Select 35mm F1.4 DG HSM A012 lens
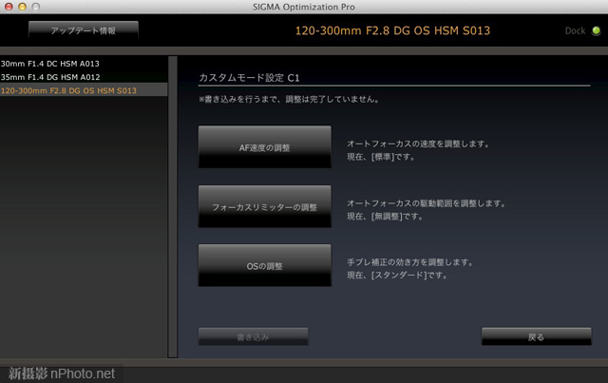 pyautogui.click(x=84, y=77)
